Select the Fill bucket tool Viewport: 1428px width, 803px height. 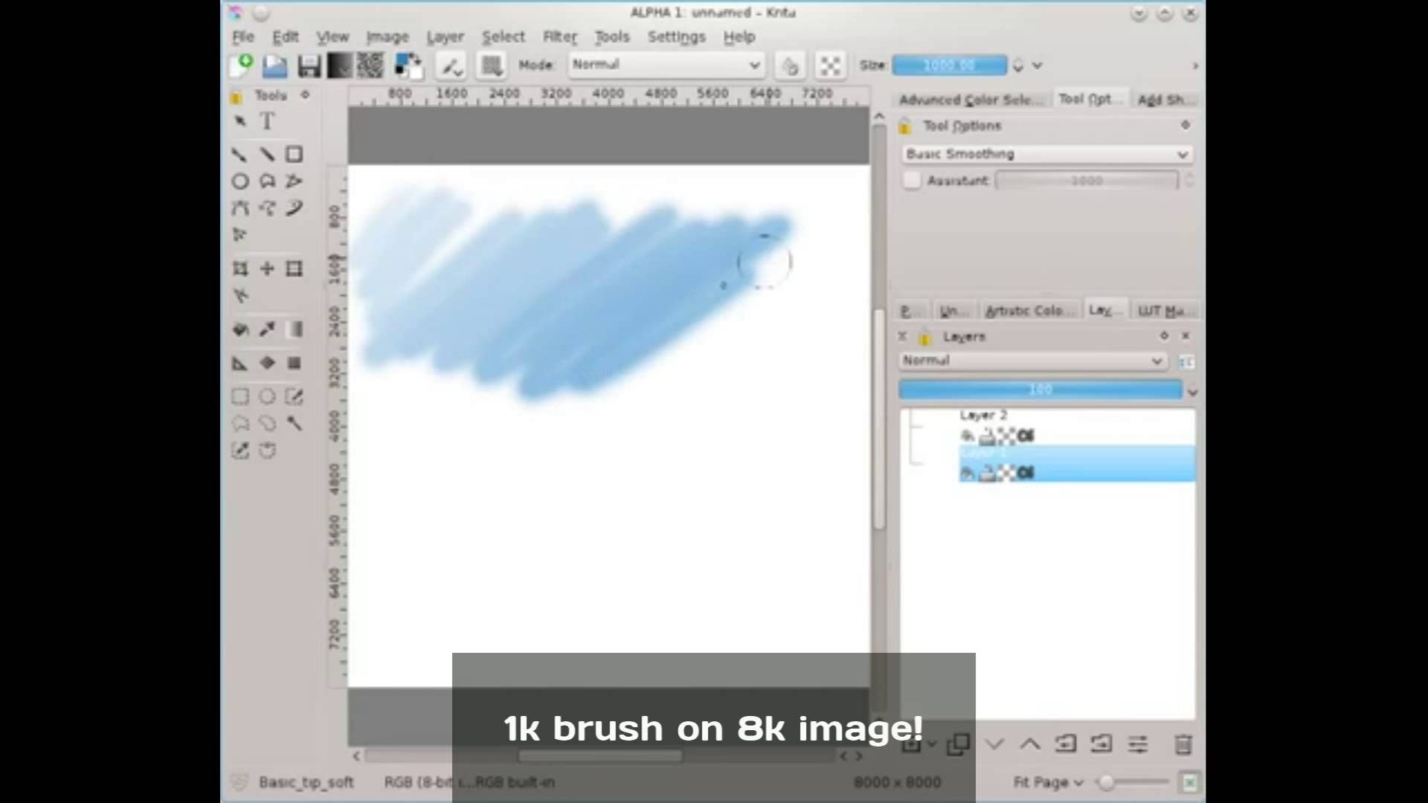pos(239,329)
